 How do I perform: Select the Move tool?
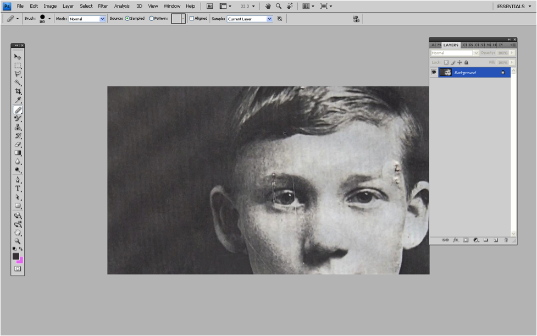tap(18, 57)
